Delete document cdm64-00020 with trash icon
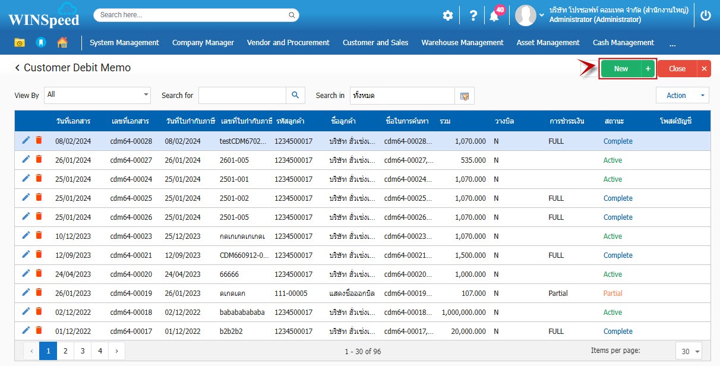 point(39,273)
